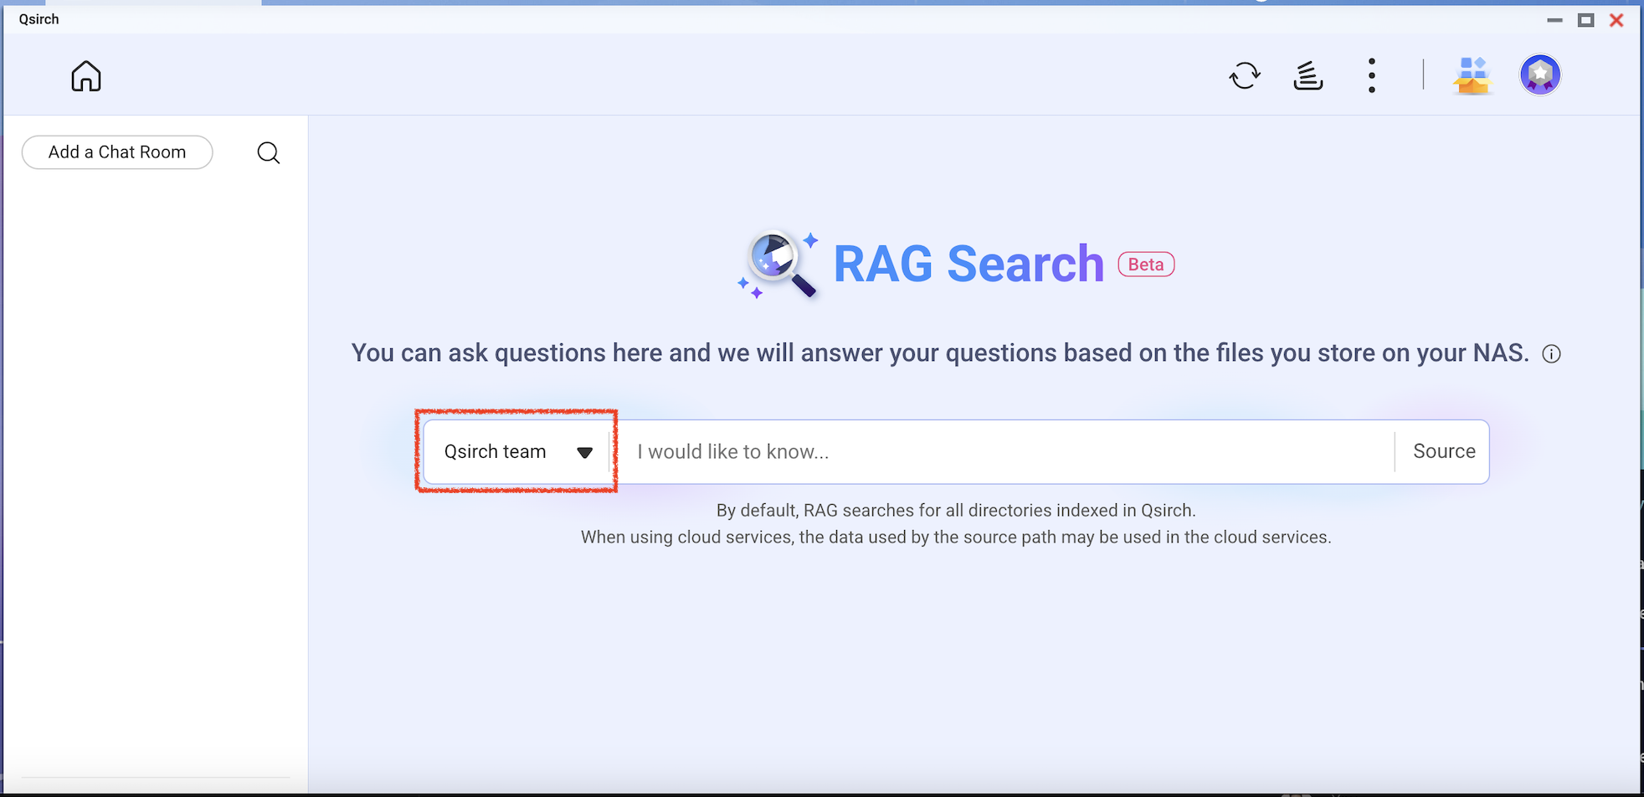Click the Source button
Viewport: 1644px width, 797px height.
(x=1443, y=451)
